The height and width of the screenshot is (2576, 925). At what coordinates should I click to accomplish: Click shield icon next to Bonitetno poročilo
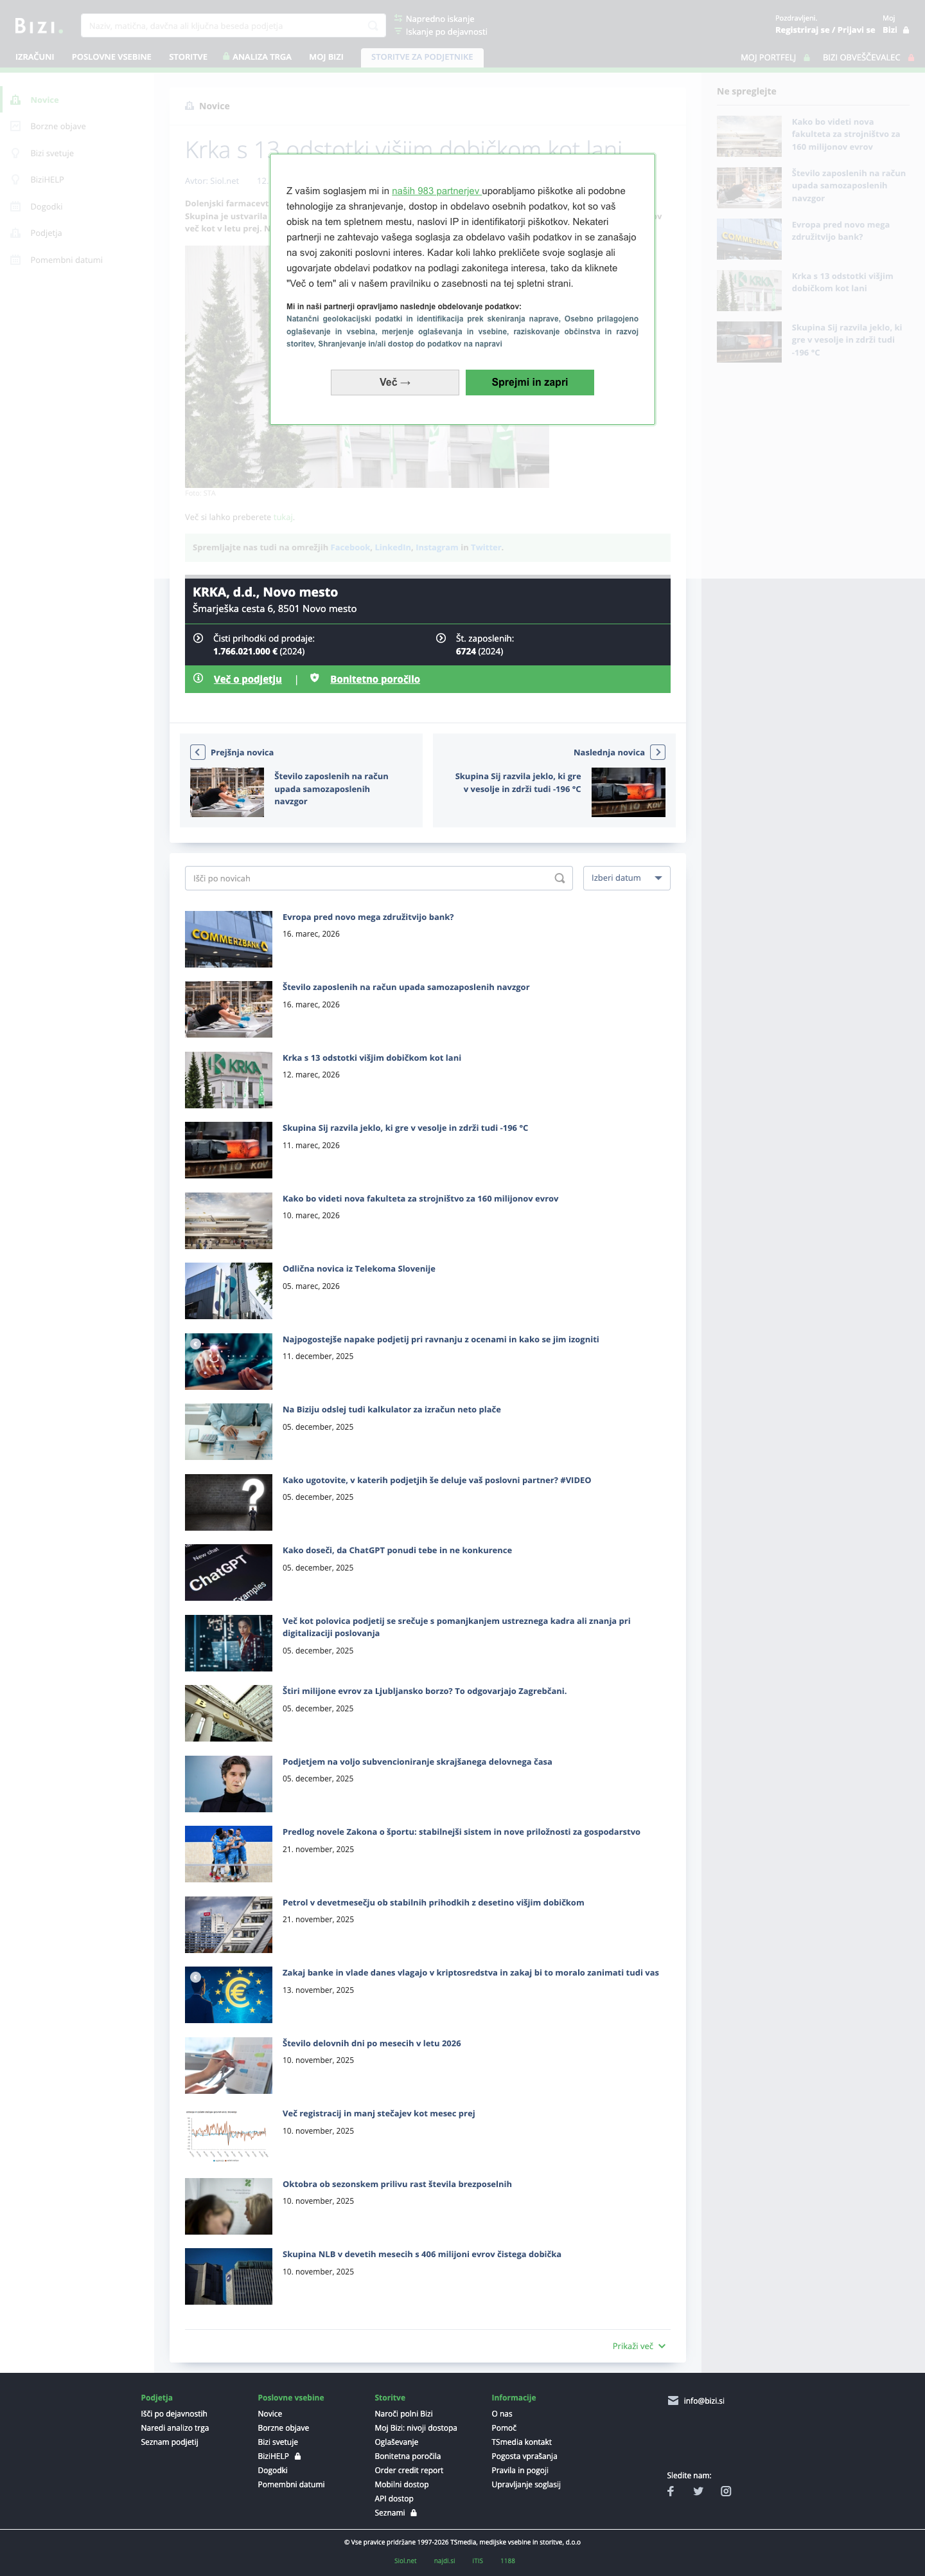click(315, 678)
